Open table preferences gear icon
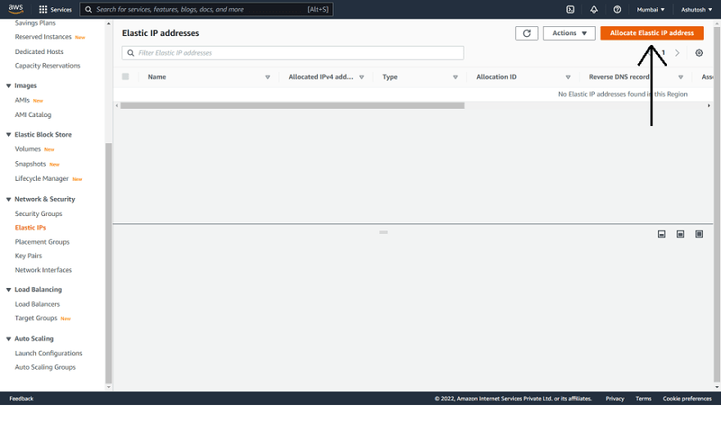This screenshot has height=432, width=721. 699,53
